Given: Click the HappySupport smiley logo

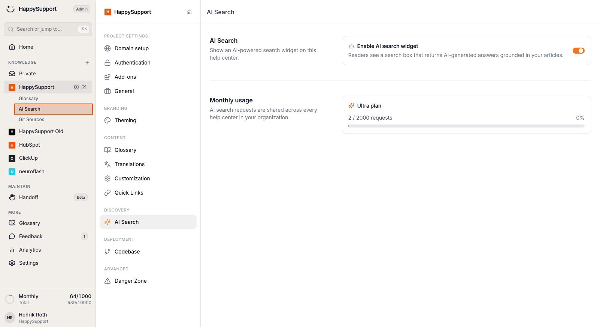Looking at the screenshot, I should tap(10, 9).
